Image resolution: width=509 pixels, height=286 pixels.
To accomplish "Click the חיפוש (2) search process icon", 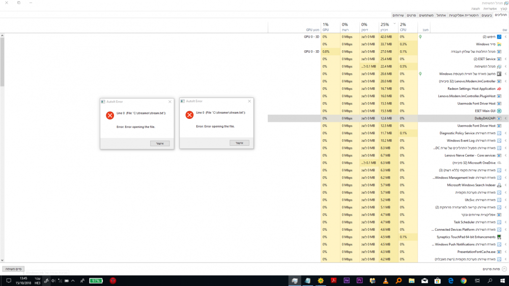I will (499, 37).
